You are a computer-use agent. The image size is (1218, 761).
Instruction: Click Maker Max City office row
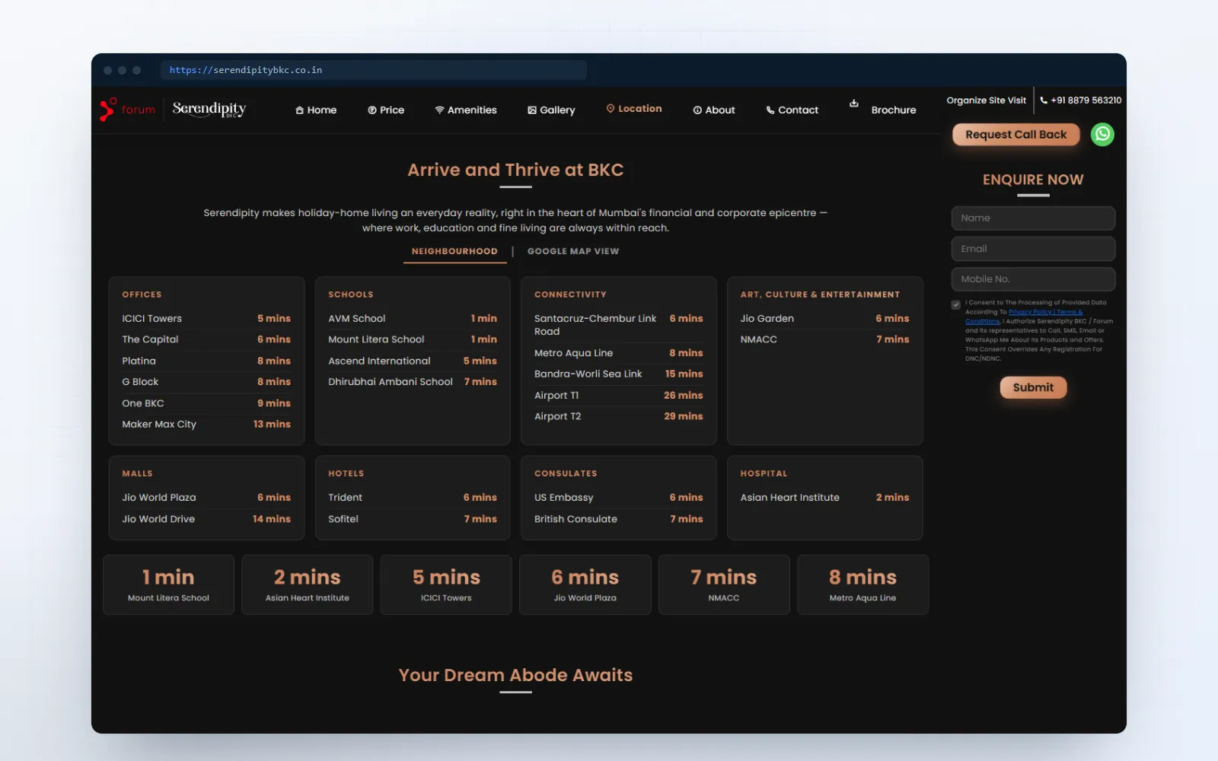(x=206, y=425)
